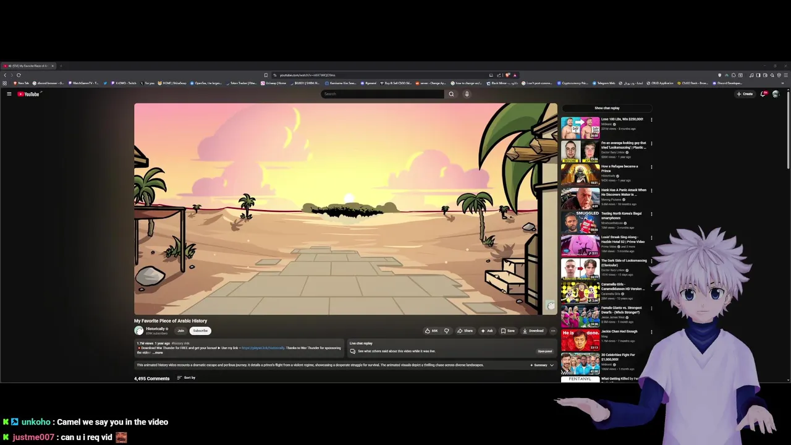The image size is (791, 445).
Task: Click the video title 'My Favorite Piece of Arabic History'
Action: pos(171,321)
